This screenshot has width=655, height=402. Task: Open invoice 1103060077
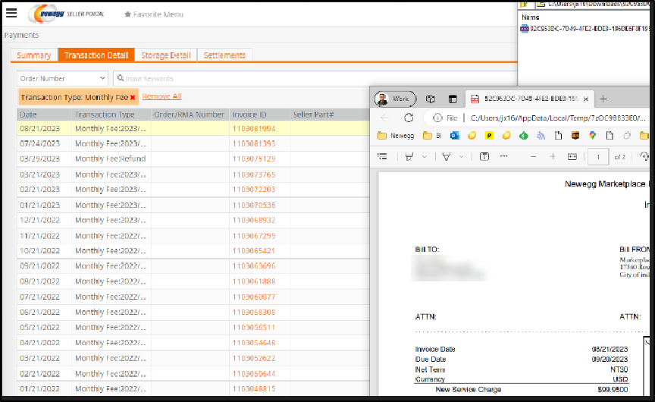tap(254, 297)
